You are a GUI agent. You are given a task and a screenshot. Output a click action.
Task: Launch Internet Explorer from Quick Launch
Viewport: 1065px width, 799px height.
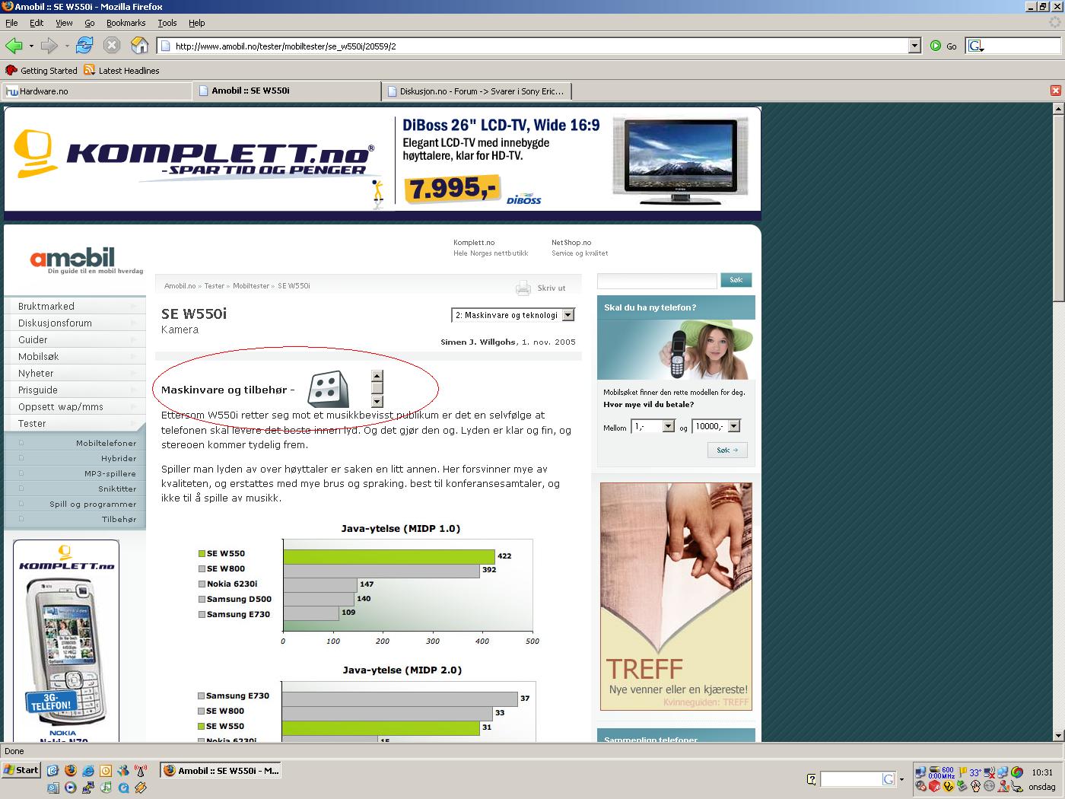(x=87, y=770)
